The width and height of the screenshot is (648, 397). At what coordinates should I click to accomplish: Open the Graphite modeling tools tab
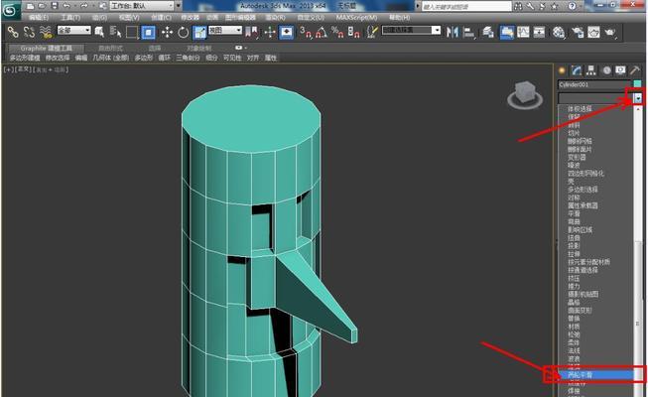coord(48,47)
